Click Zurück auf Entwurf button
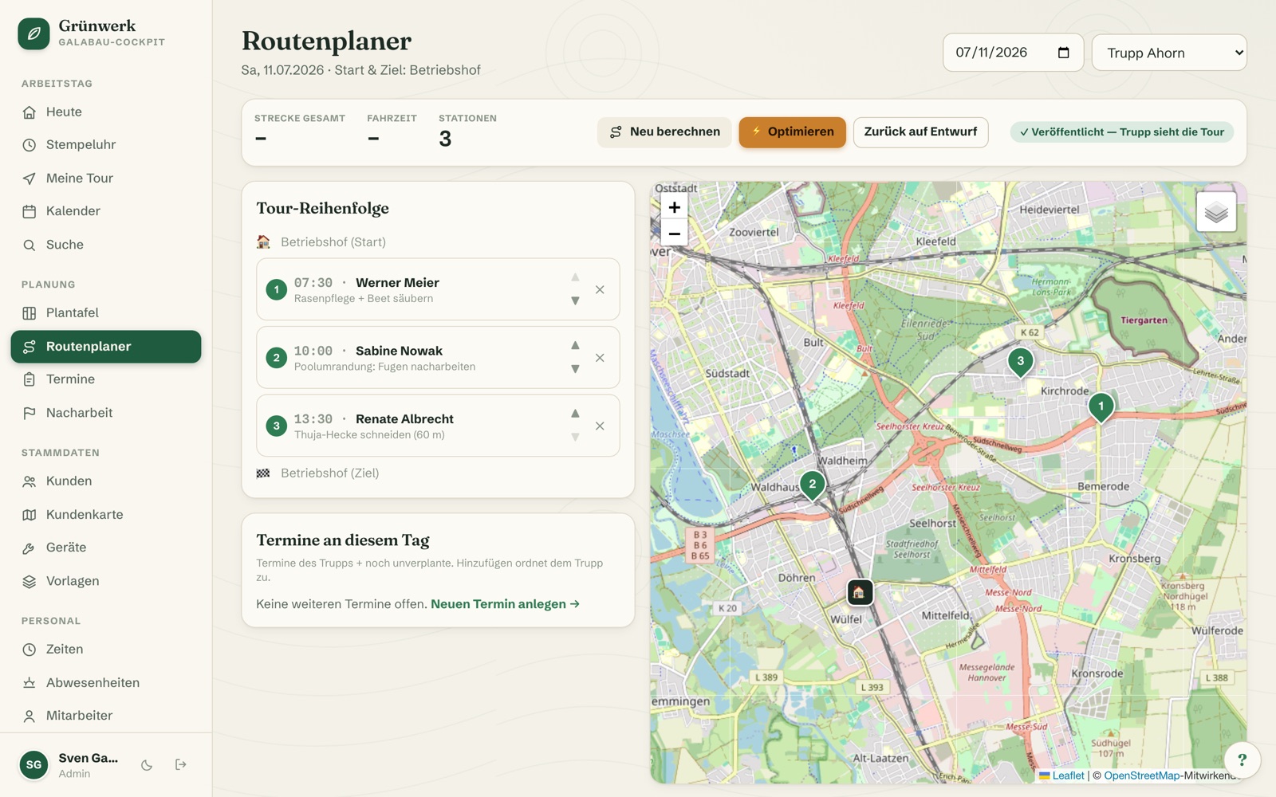Screen dimensions: 1276x797 pyautogui.click(x=920, y=132)
